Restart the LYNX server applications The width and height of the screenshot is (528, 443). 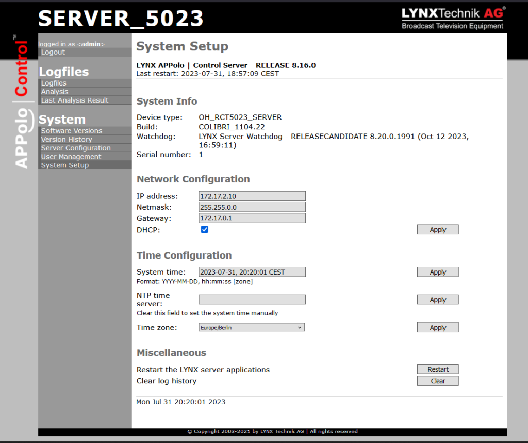tap(437, 369)
